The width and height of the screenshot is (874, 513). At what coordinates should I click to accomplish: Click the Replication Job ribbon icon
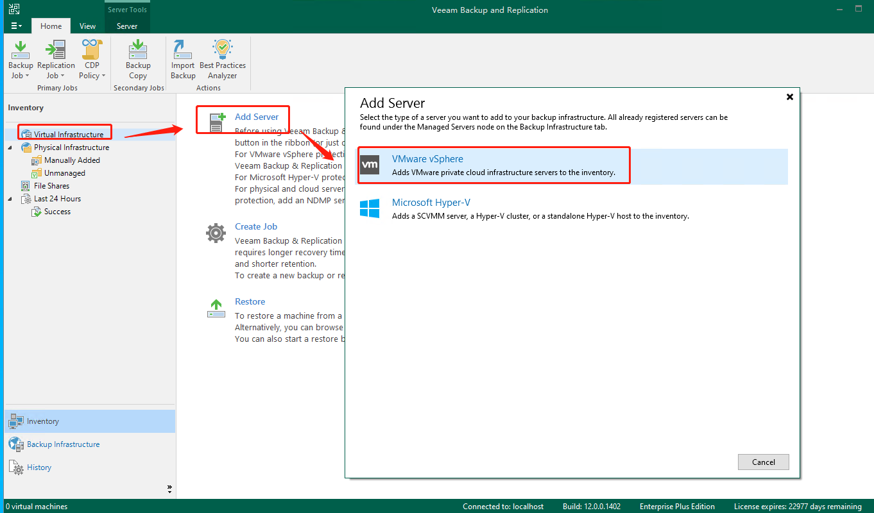click(x=56, y=49)
